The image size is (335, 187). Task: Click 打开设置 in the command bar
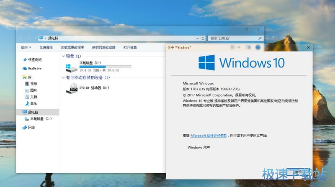(130, 48)
